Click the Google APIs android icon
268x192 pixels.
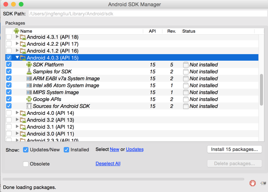point(29,99)
